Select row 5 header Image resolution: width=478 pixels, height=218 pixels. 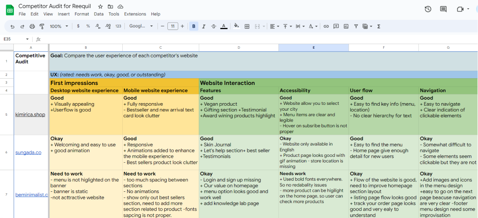[7, 114]
